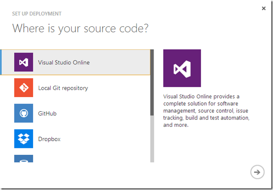273x190 pixels.
Task: Pick the Dropbox box icon
Action: click(23, 139)
